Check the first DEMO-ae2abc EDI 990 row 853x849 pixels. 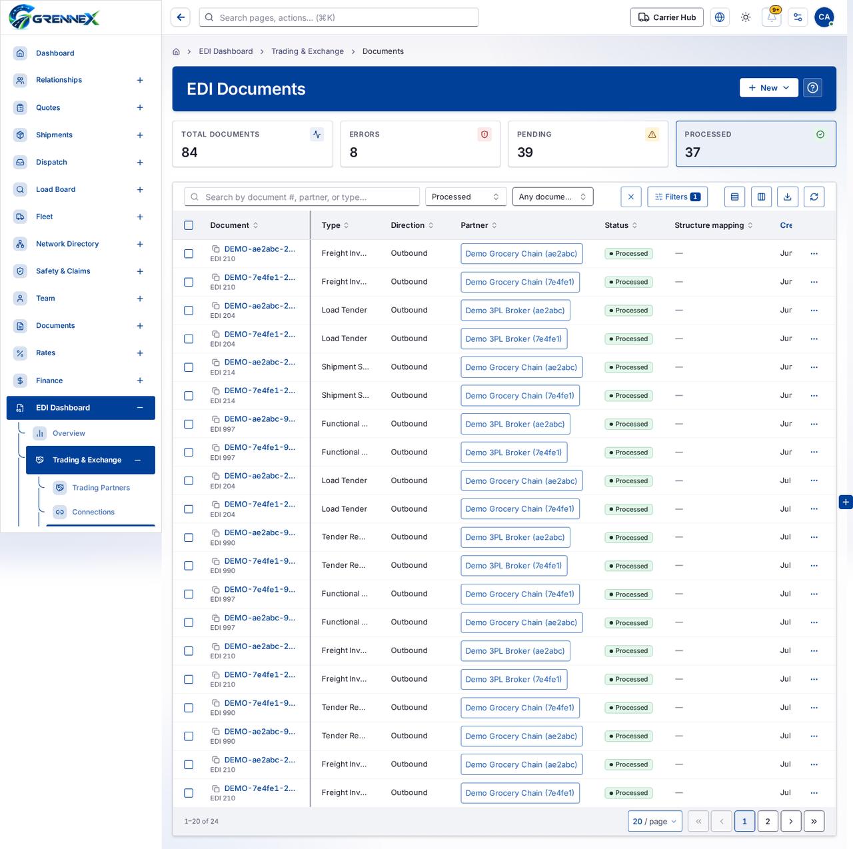[x=189, y=537]
